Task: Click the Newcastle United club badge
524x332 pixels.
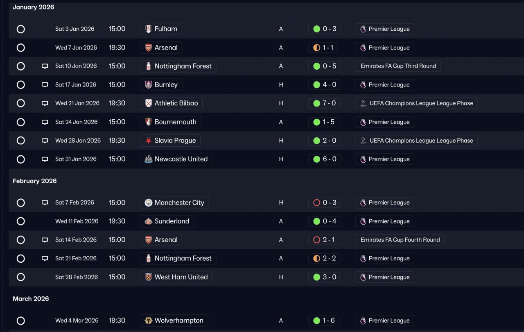Action: (x=148, y=159)
